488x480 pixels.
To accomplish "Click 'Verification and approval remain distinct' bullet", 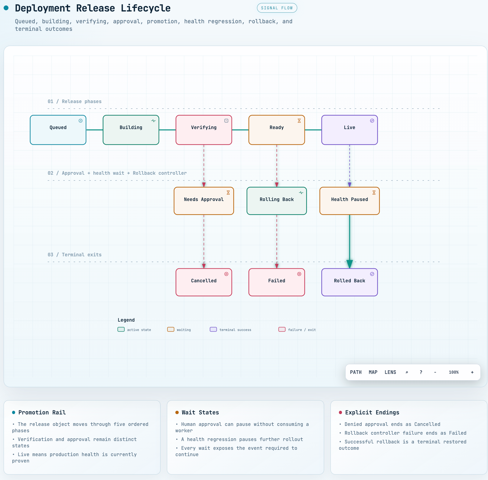I will pyautogui.click(x=74, y=443).
